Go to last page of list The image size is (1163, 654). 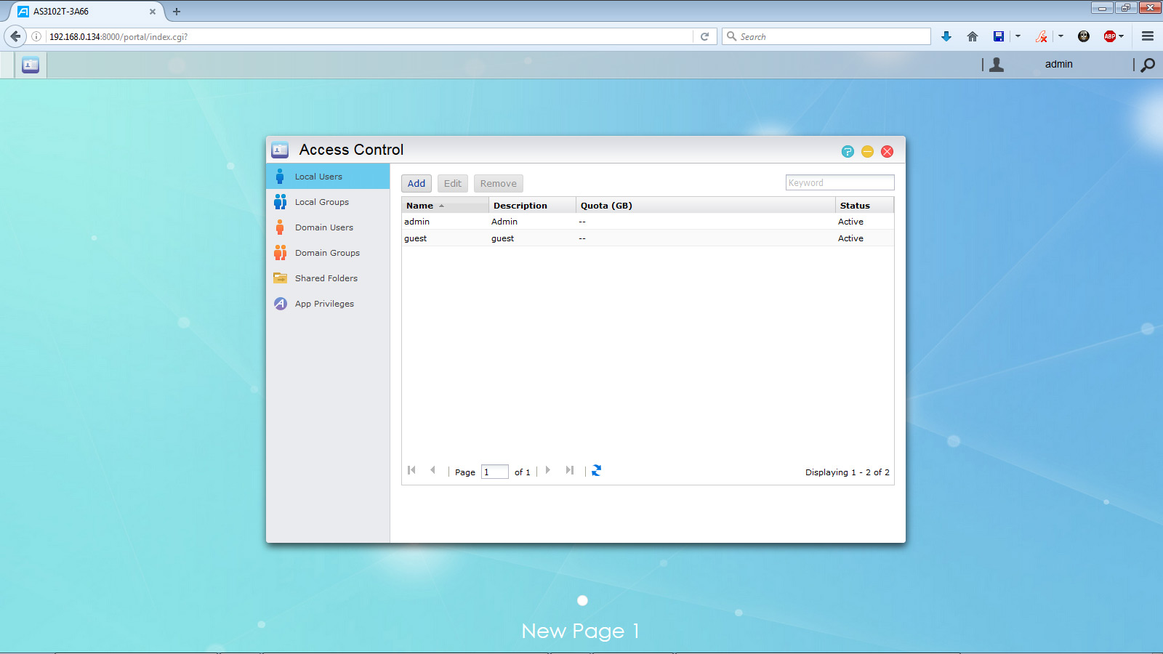pos(569,470)
